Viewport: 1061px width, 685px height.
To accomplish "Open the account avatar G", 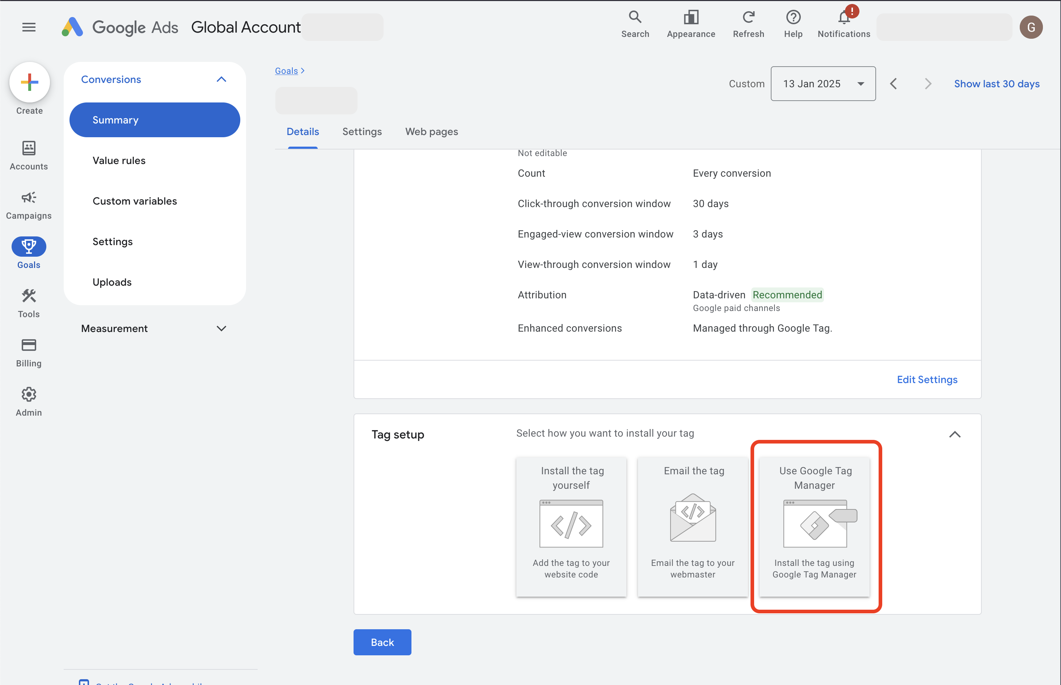I will 1031,27.
